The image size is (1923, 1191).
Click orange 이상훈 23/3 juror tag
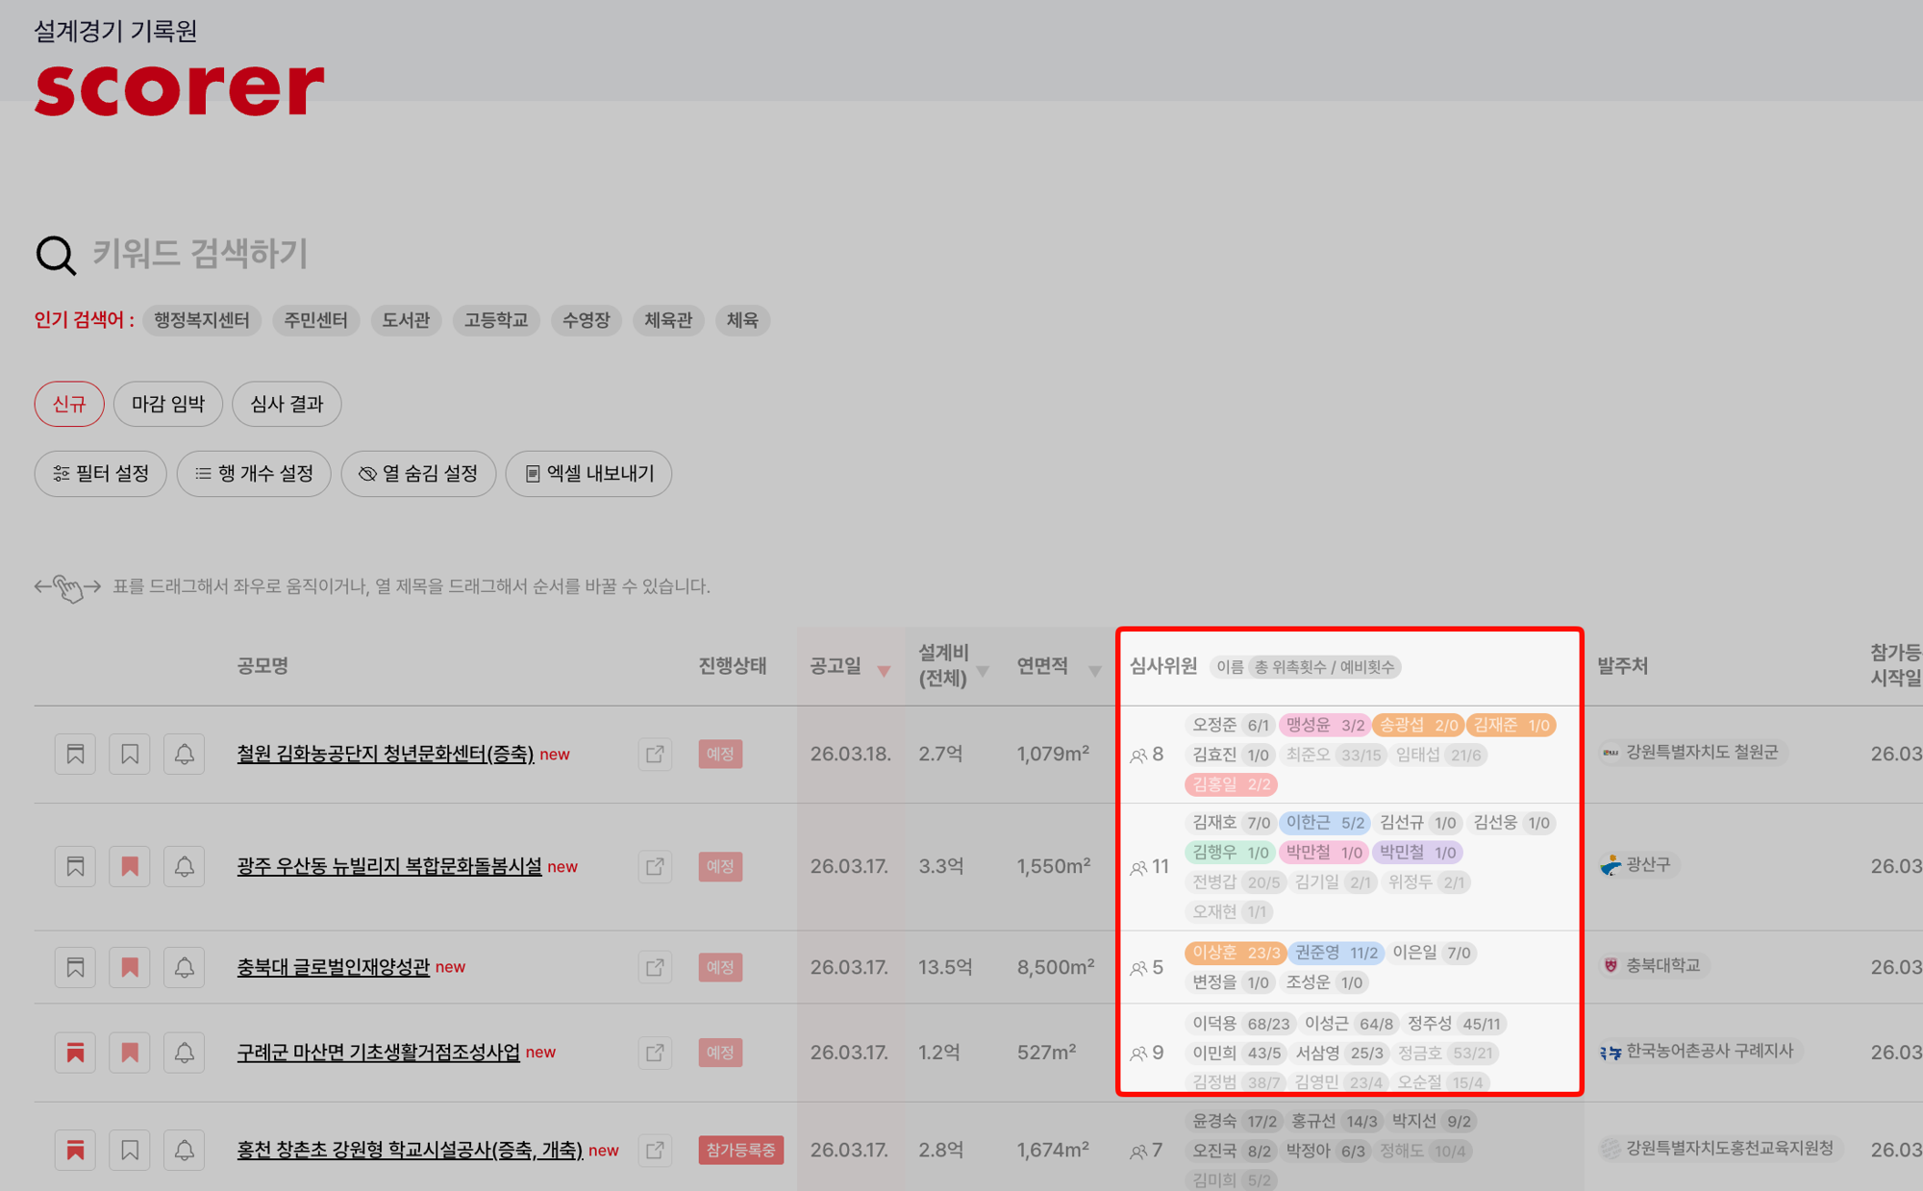click(x=1236, y=953)
